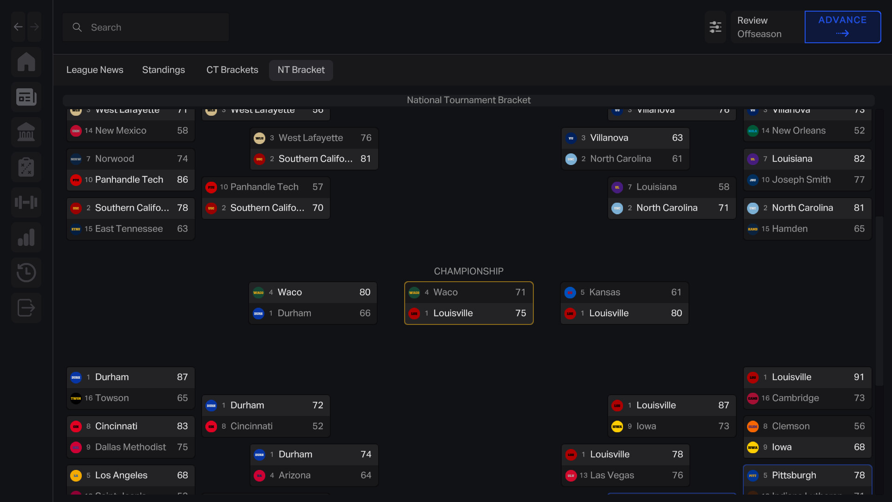Switch to the League News tab
Image resolution: width=892 pixels, height=502 pixels.
coord(95,70)
